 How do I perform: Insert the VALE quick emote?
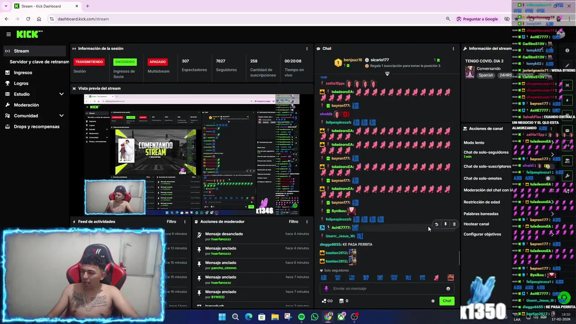(x=408, y=278)
